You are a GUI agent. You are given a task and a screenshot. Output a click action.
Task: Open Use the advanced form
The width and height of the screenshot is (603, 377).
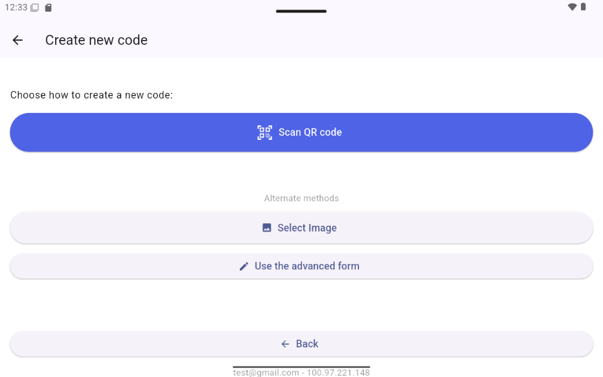tap(302, 266)
